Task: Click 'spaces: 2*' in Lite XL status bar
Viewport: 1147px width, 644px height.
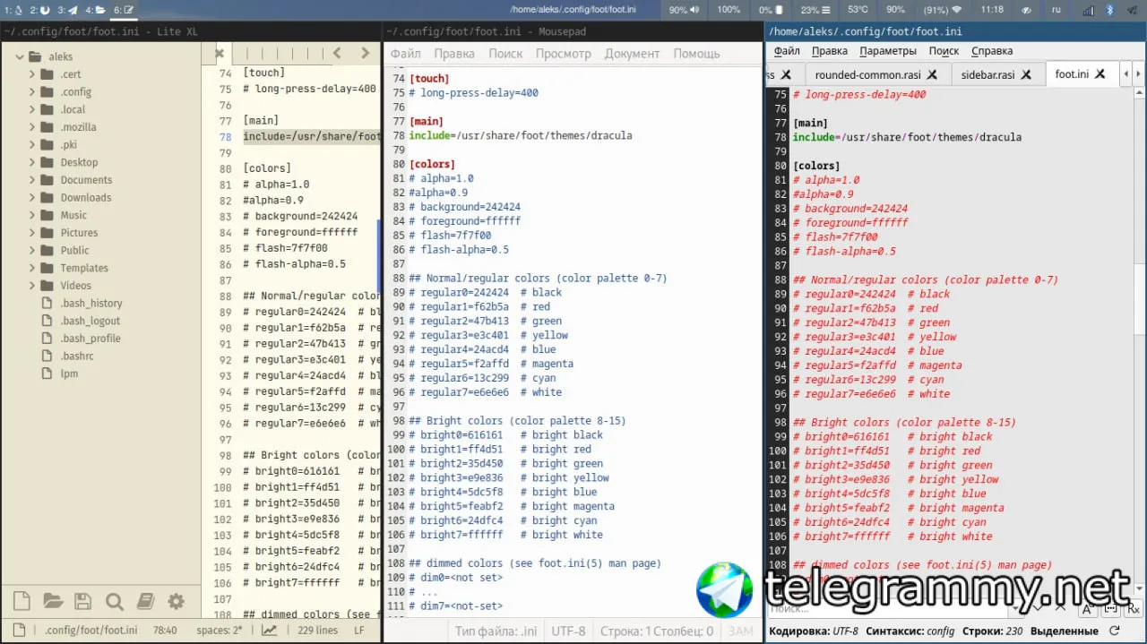Action: pyautogui.click(x=220, y=630)
